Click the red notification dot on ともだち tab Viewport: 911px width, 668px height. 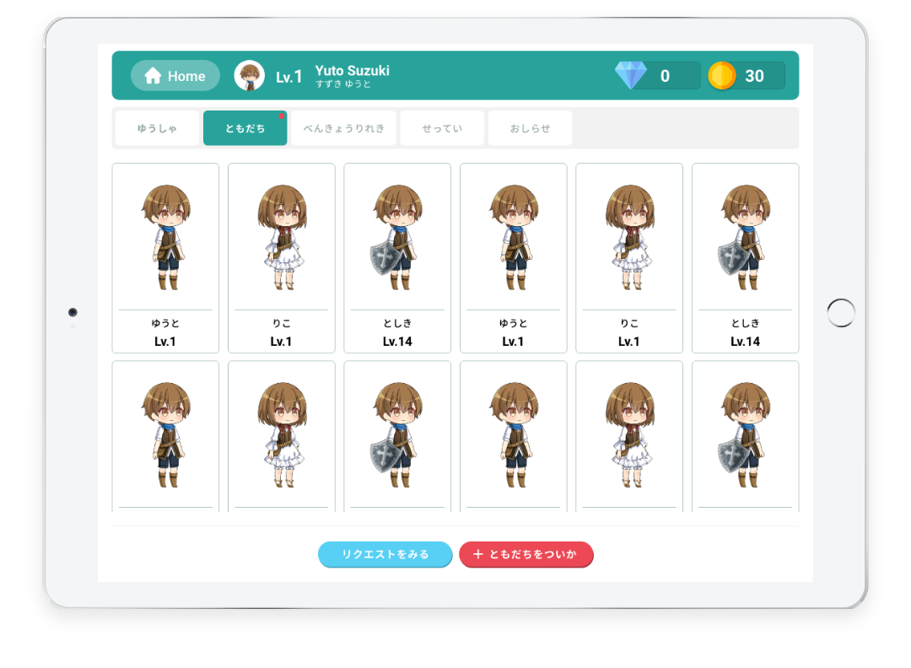(x=282, y=116)
